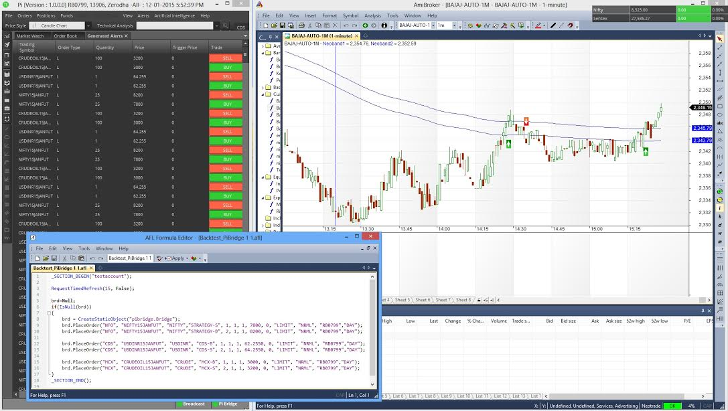Click Paste icon in AFL Editor toolbar
The height and width of the screenshot is (411, 728).
pos(81,258)
